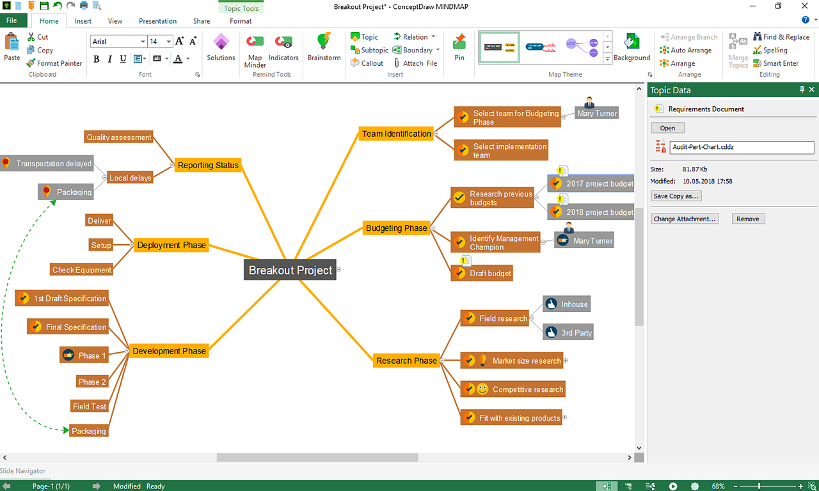This screenshot has height=491, width=819.
Task: Open the File menu
Action: (x=12, y=20)
